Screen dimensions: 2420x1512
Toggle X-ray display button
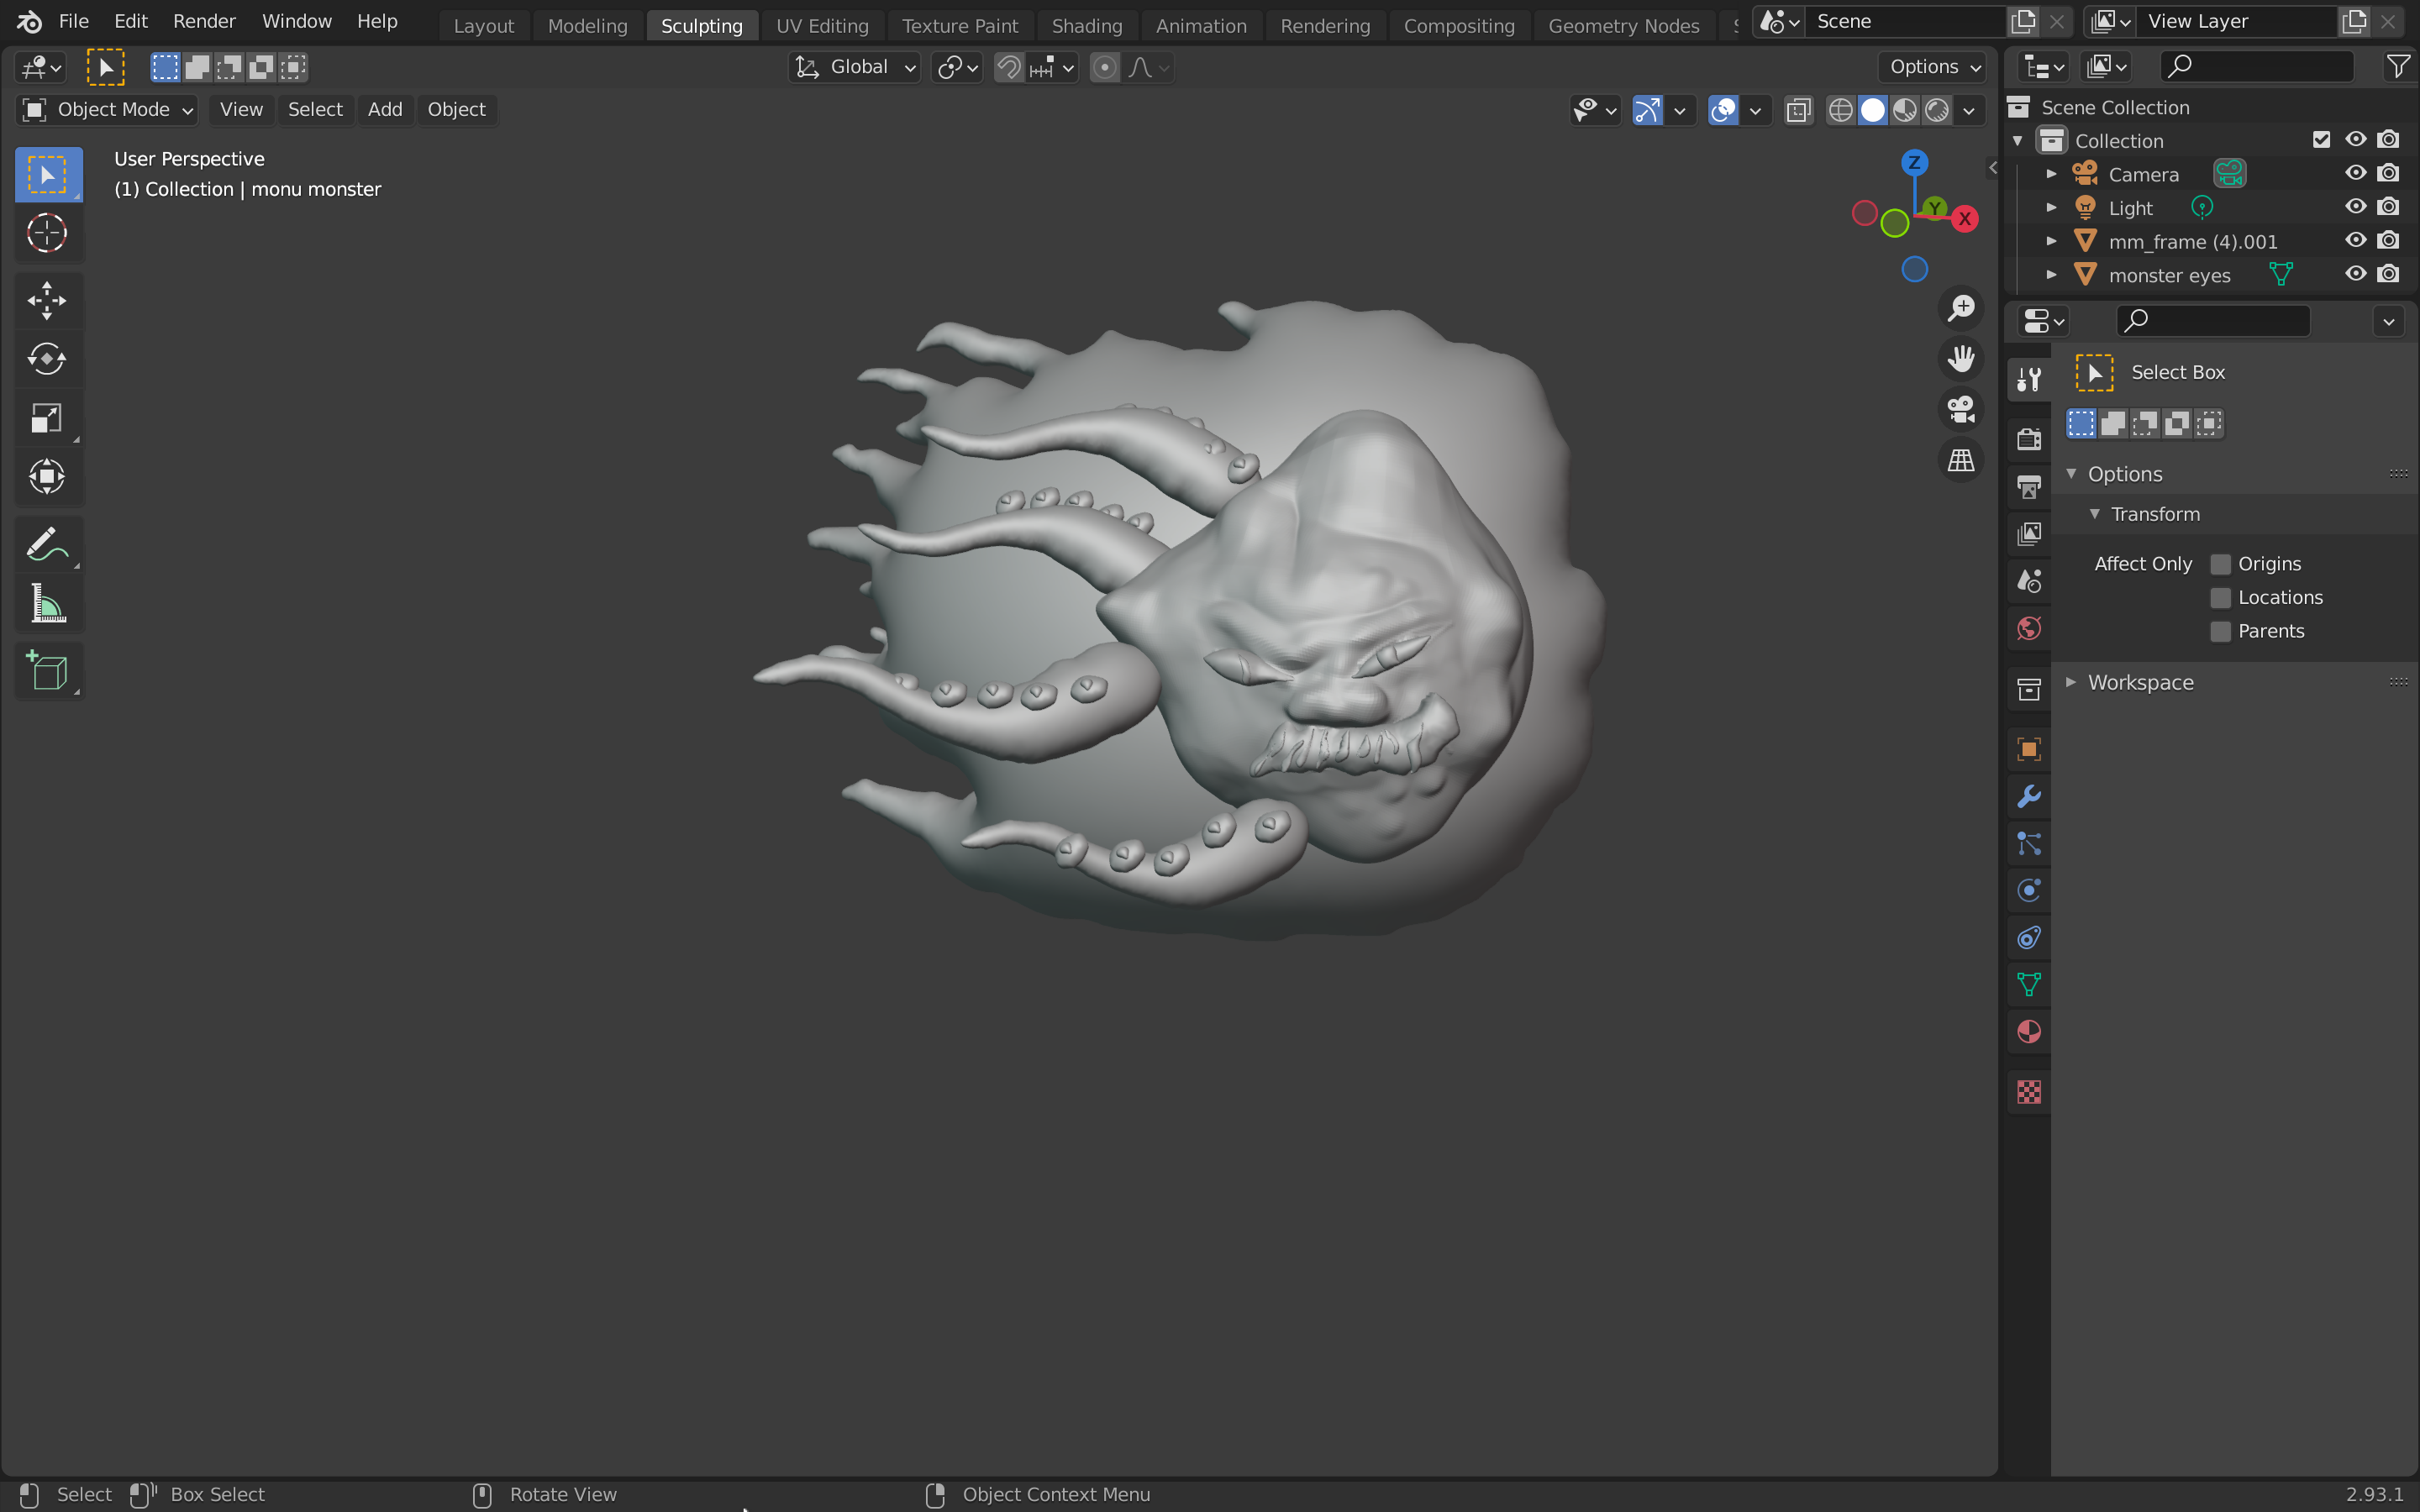(1798, 109)
